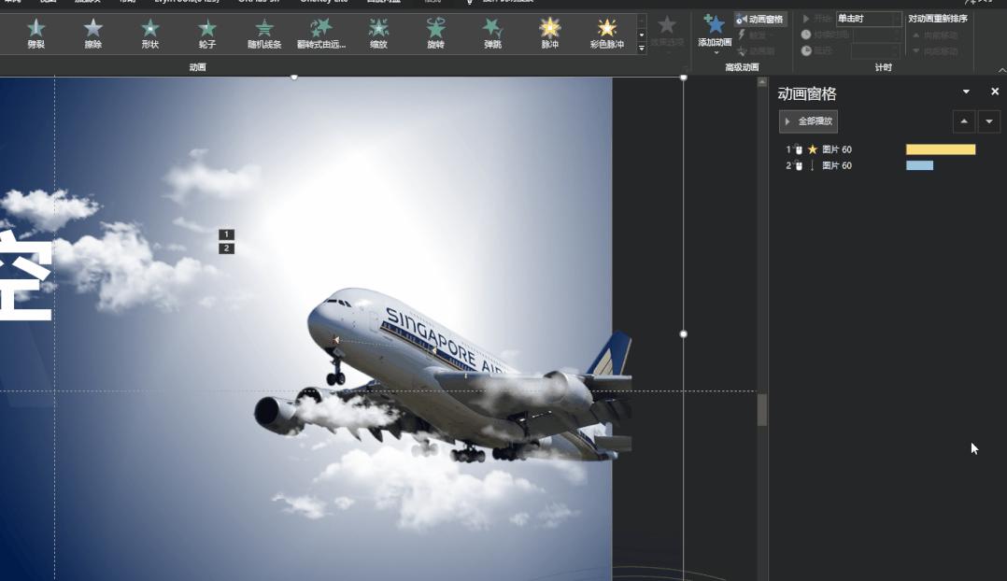Click the reorder-up arrow in Animation Pane
Viewport: 1007px width, 581px height.
[x=963, y=120]
